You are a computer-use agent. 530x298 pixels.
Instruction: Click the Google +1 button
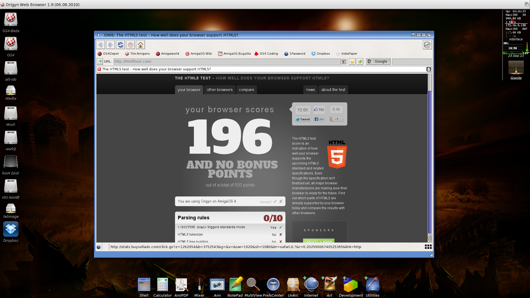click(x=336, y=119)
